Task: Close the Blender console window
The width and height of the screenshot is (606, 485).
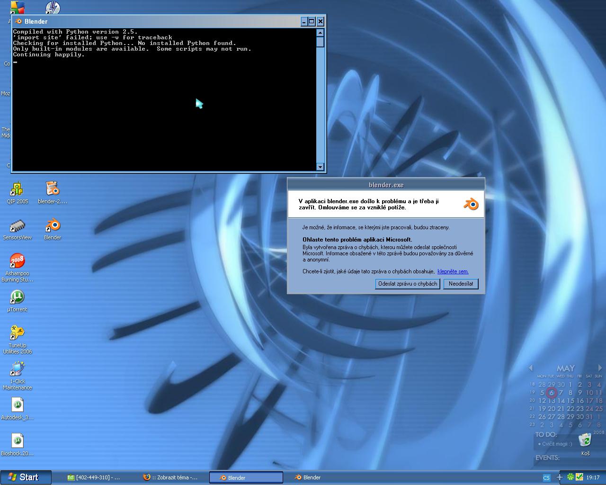Action: [321, 21]
